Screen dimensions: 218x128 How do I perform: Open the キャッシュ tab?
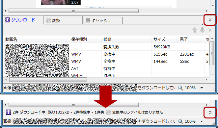coord(102,21)
